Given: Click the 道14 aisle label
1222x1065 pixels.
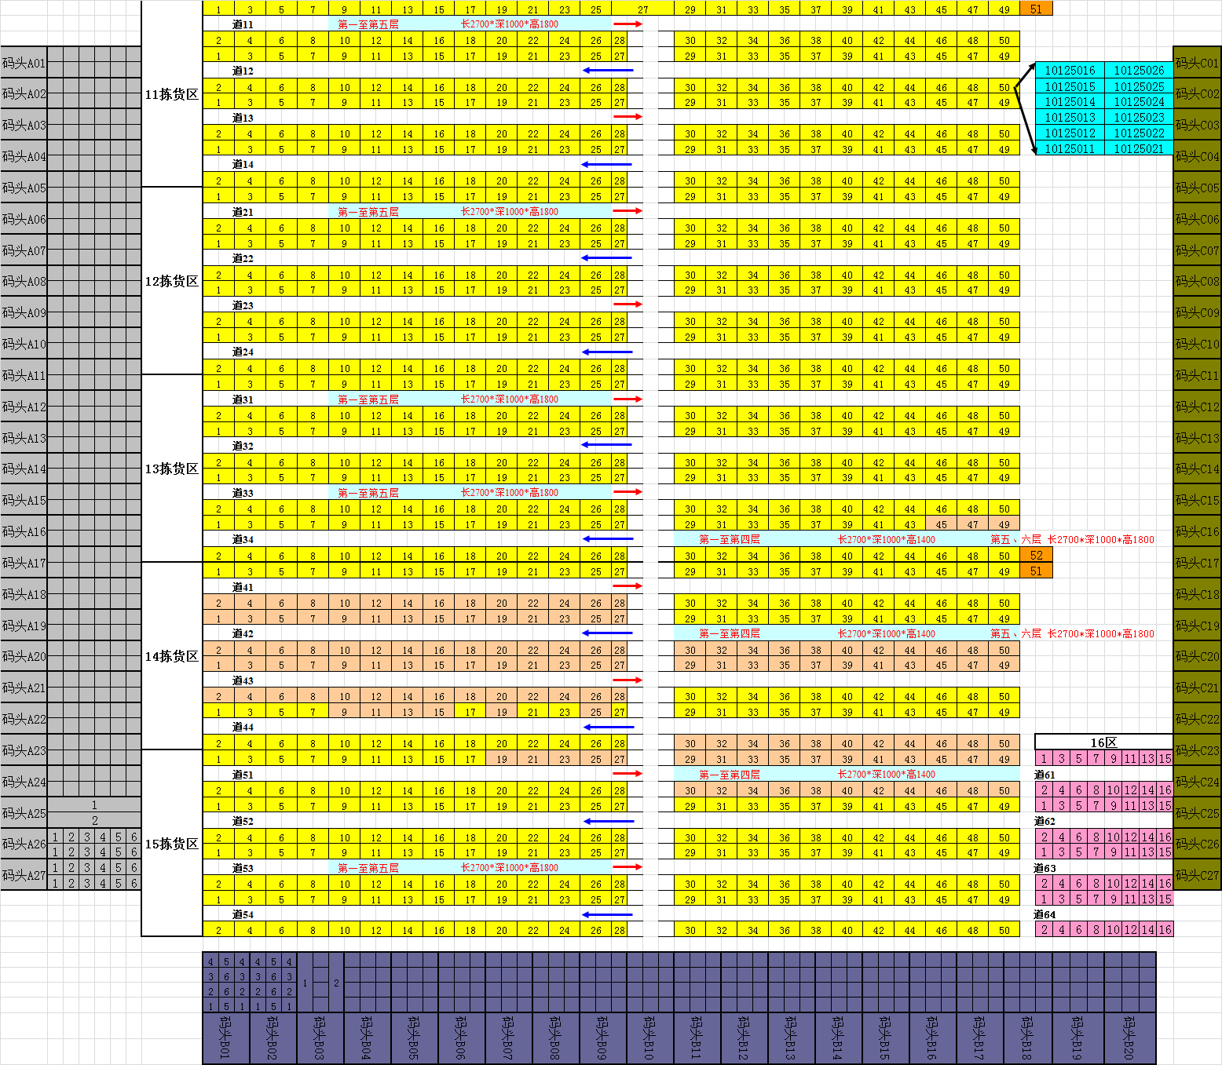Looking at the screenshot, I should (243, 165).
